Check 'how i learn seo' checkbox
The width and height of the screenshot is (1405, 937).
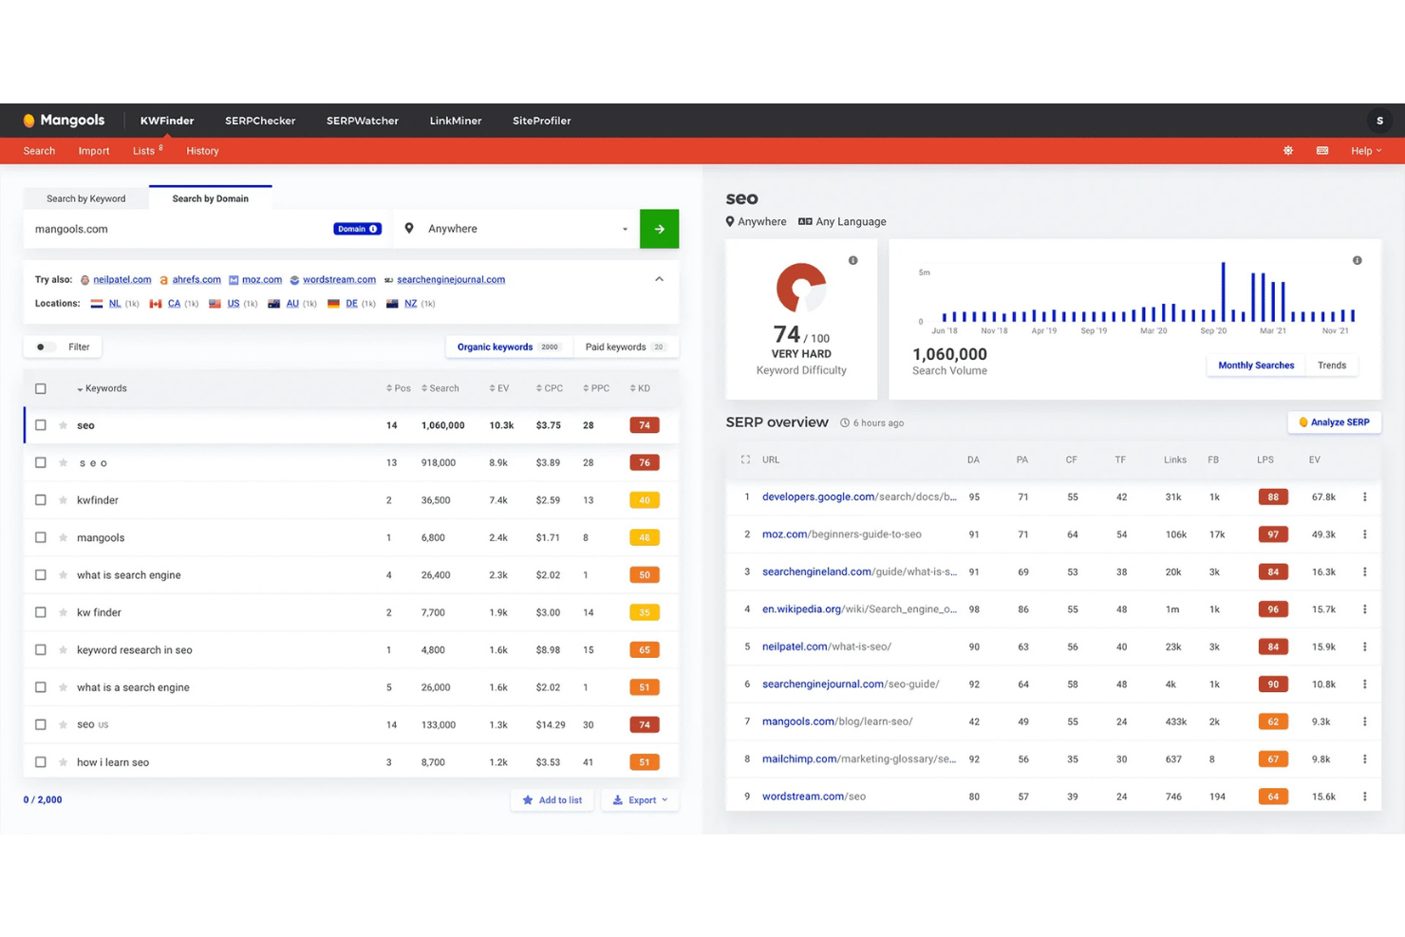(x=41, y=762)
